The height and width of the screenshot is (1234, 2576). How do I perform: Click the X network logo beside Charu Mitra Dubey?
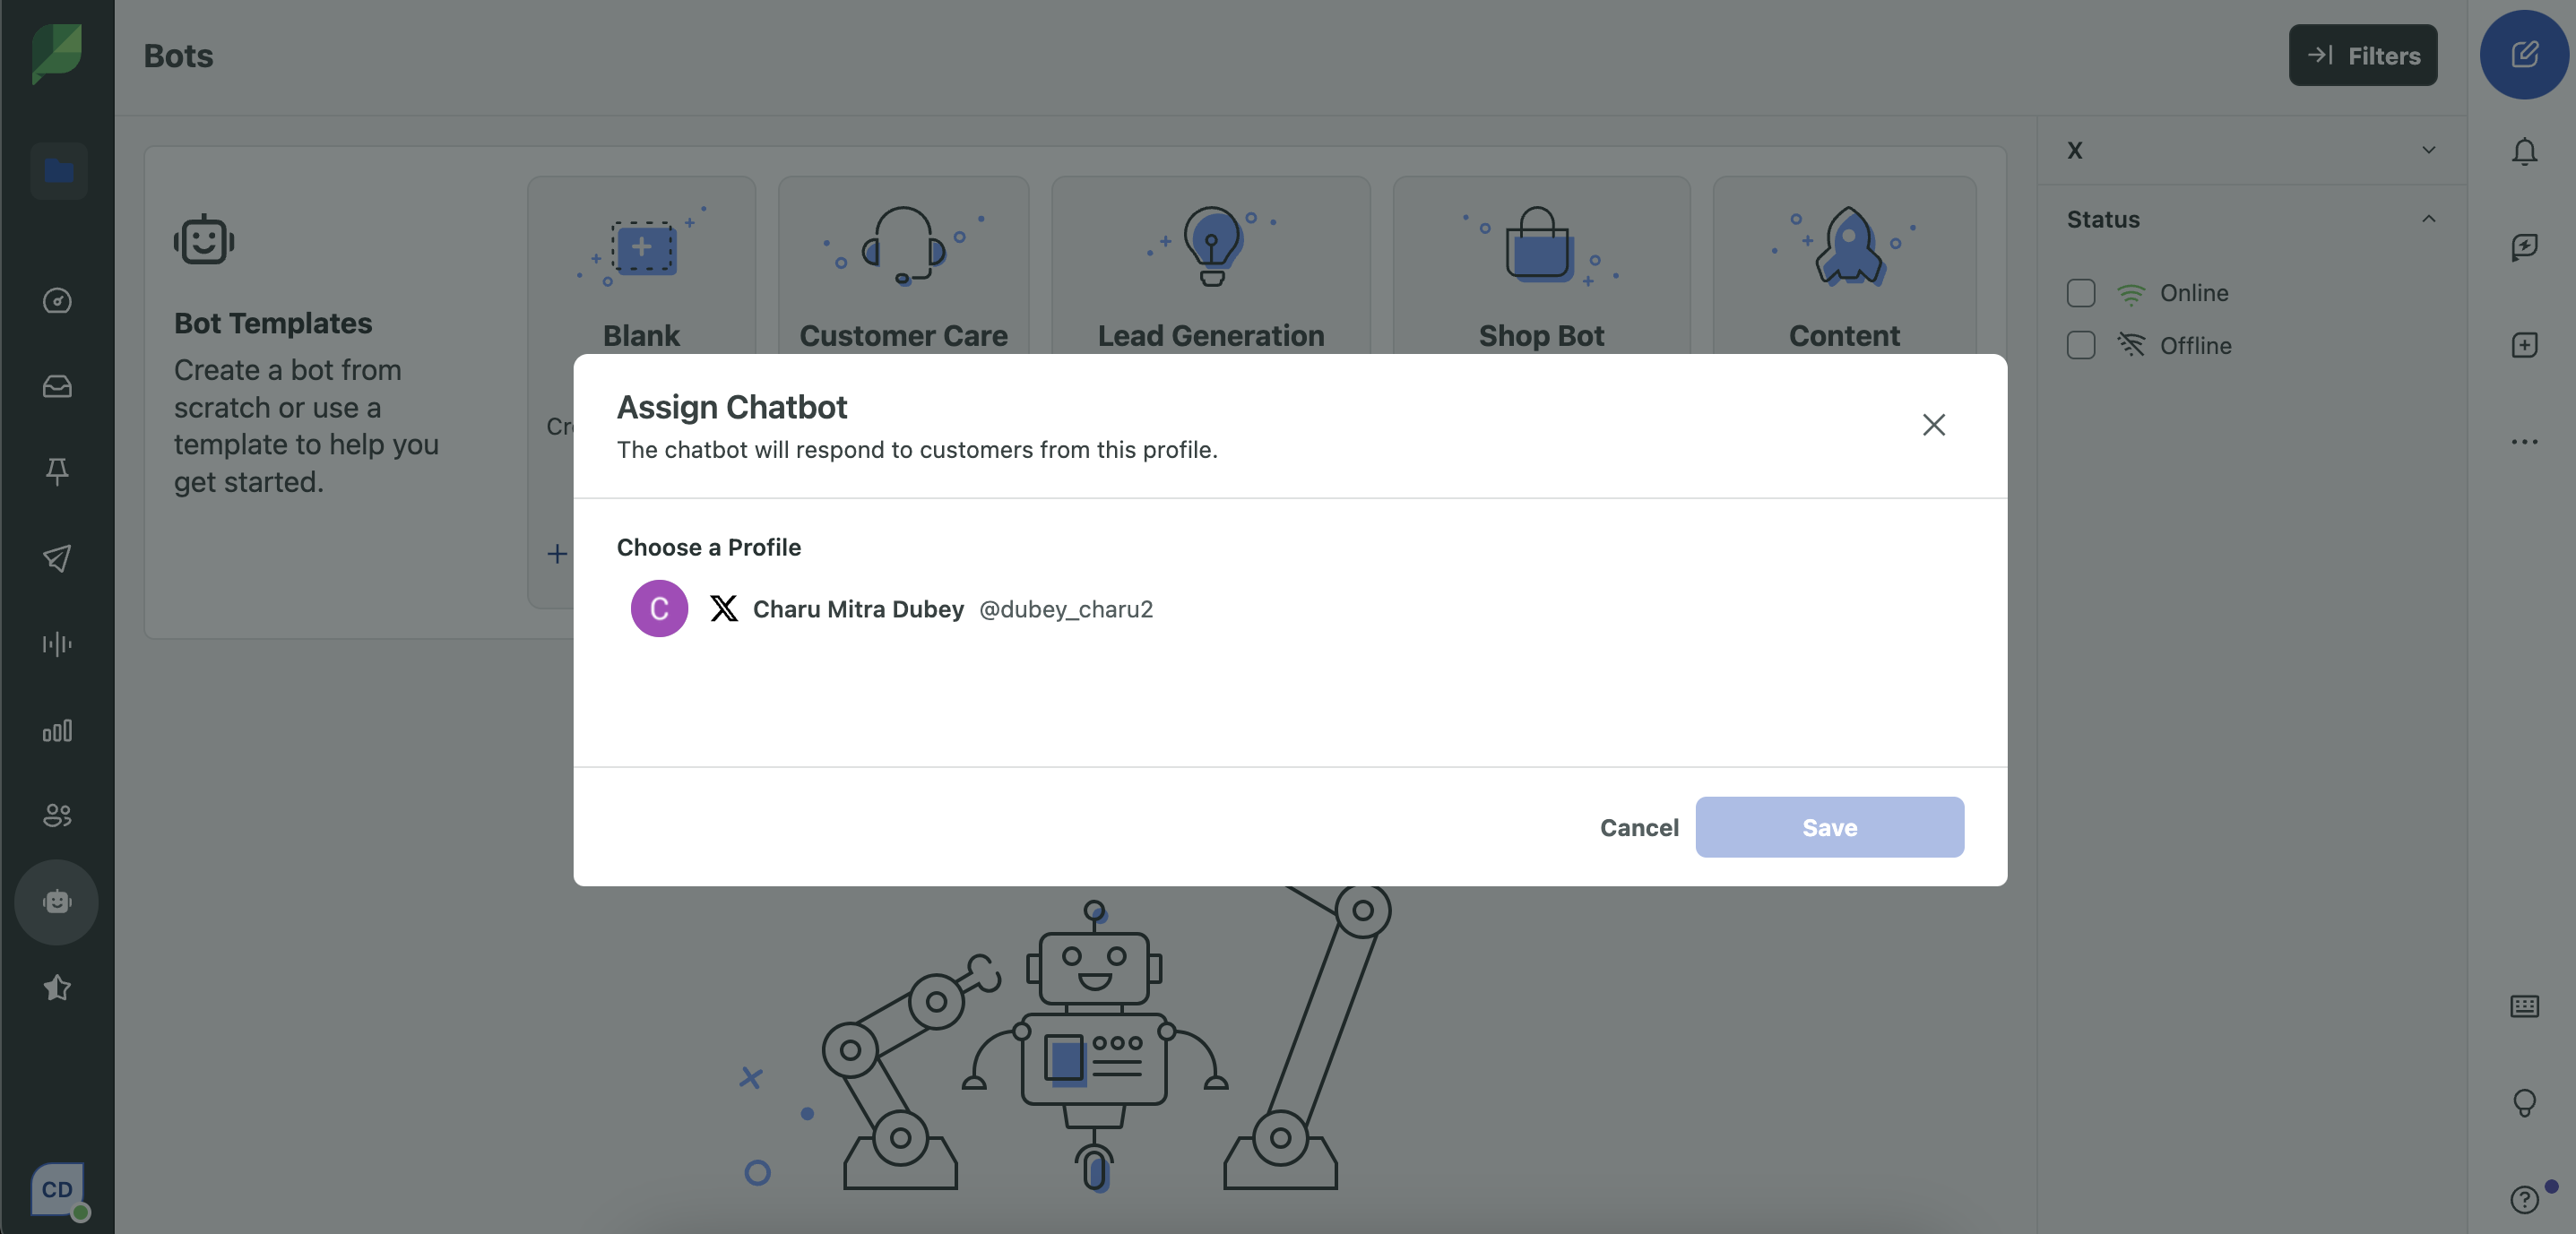pos(724,608)
